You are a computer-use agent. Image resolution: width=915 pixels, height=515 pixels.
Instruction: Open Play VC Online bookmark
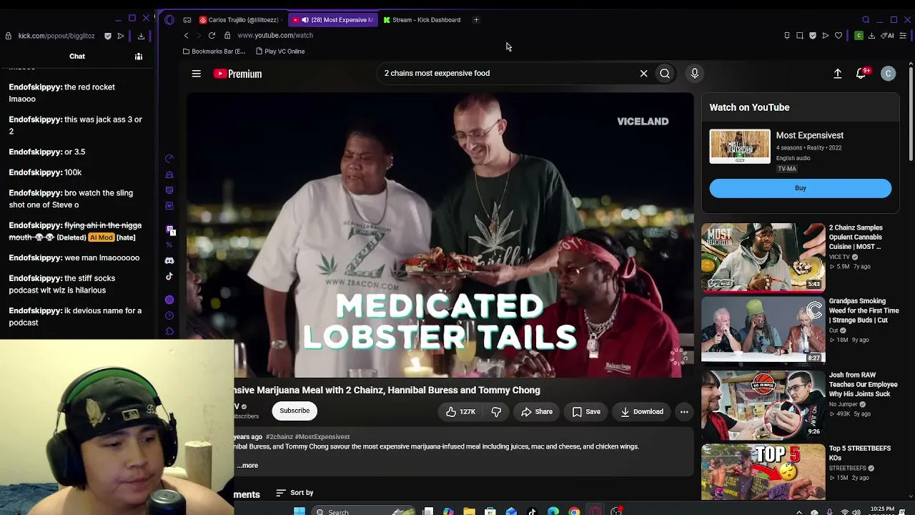pyautogui.click(x=280, y=51)
